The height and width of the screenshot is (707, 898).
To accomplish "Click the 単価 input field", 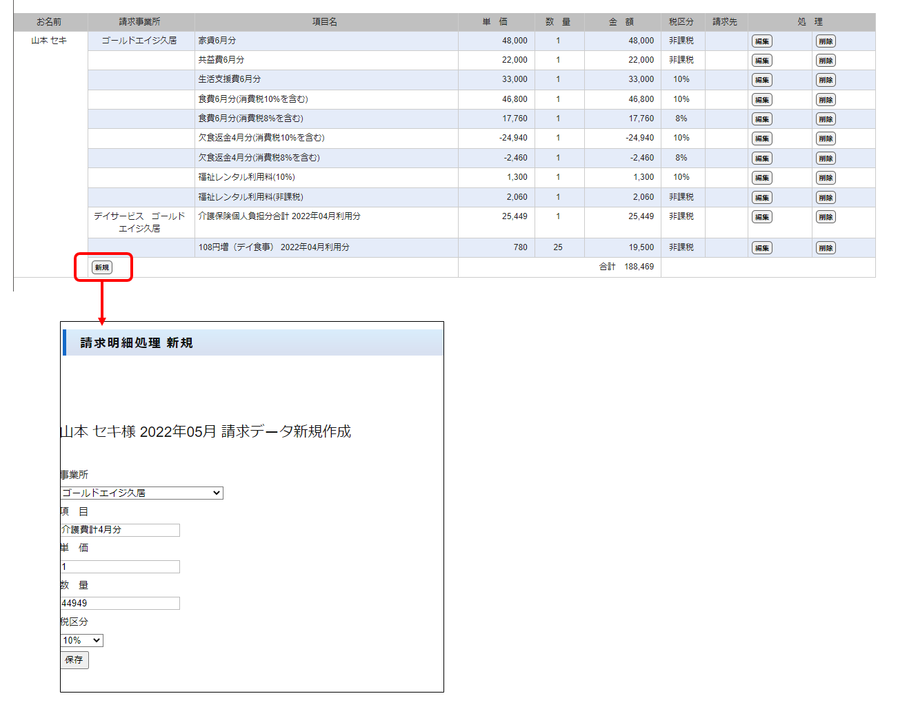I will pos(120,567).
